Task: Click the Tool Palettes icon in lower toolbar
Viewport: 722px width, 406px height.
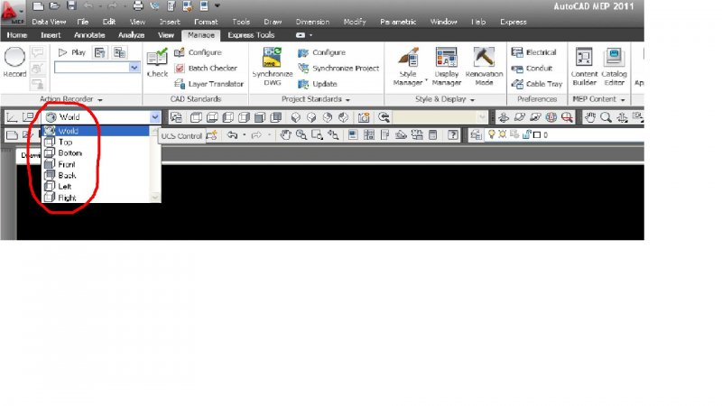Action: pyautogui.click(x=385, y=134)
